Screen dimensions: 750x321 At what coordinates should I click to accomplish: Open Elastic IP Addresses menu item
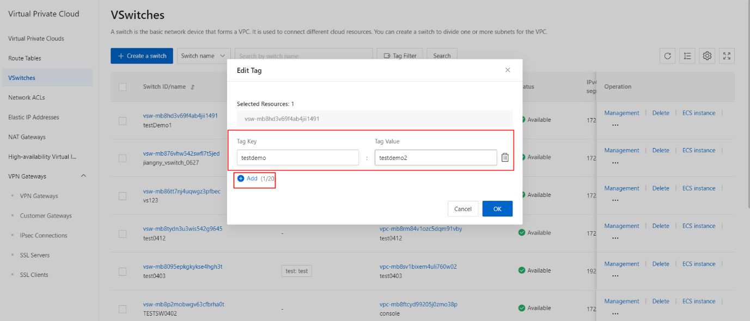tap(34, 118)
